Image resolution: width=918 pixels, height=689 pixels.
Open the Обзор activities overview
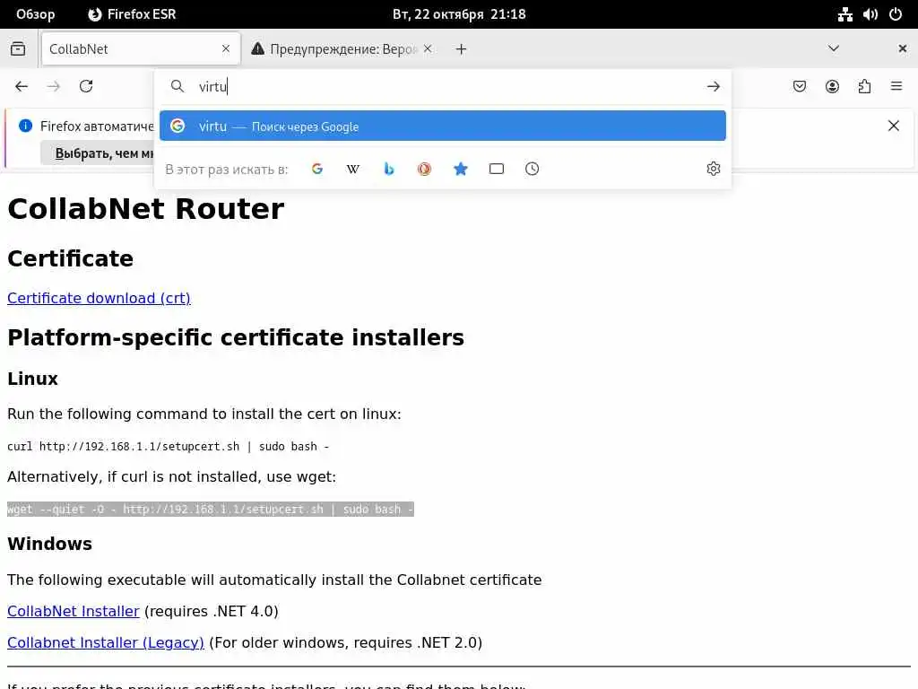[35, 14]
